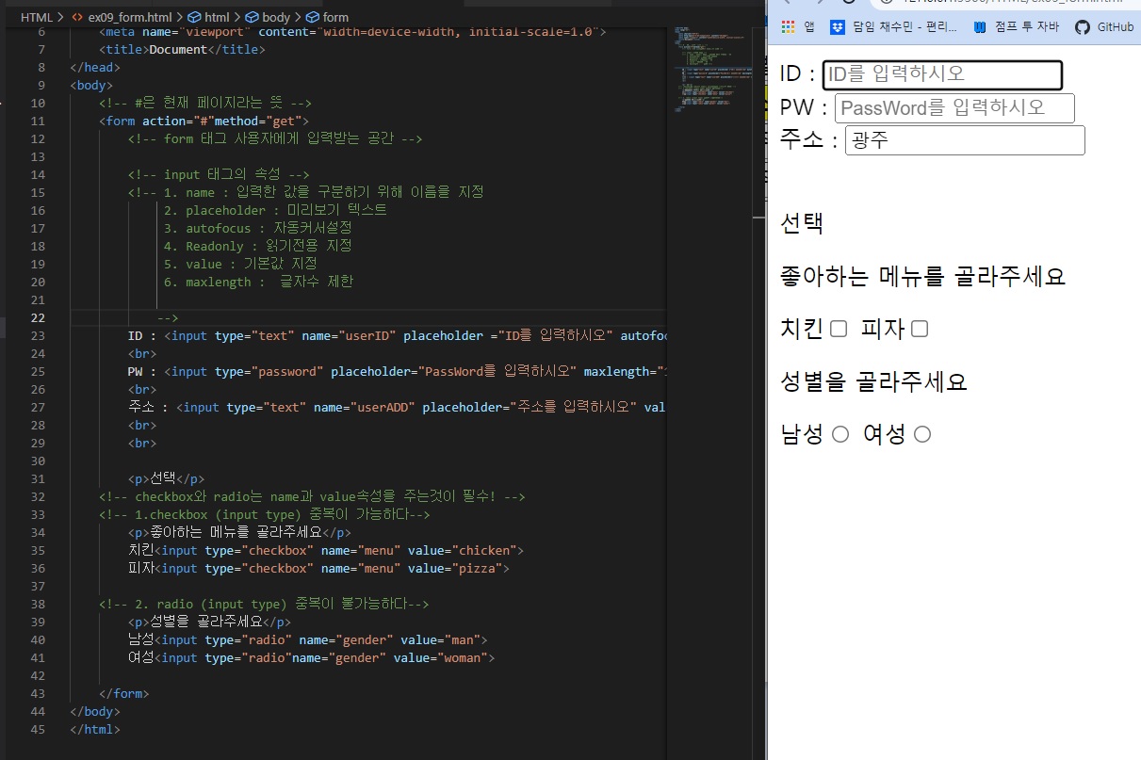Screen dimensions: 1141x760
Task: Focus the ID input field
Action: (942, 75)
